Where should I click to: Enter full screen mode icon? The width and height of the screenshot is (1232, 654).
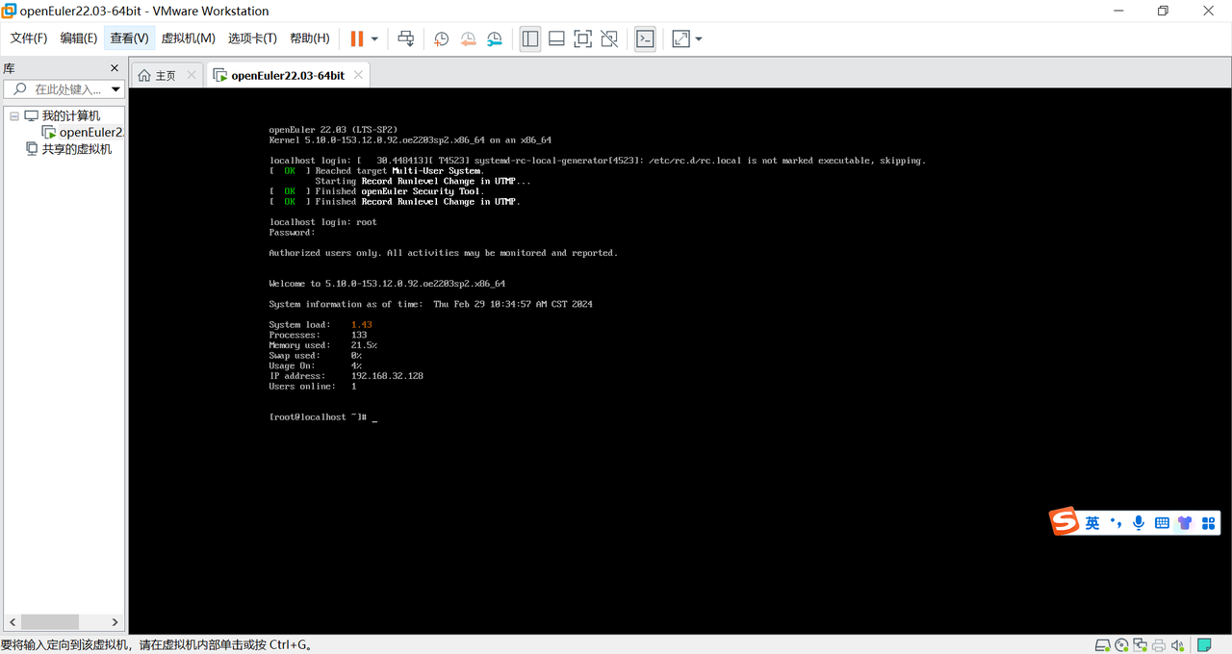pyautogui.click(x=582, y=38)
